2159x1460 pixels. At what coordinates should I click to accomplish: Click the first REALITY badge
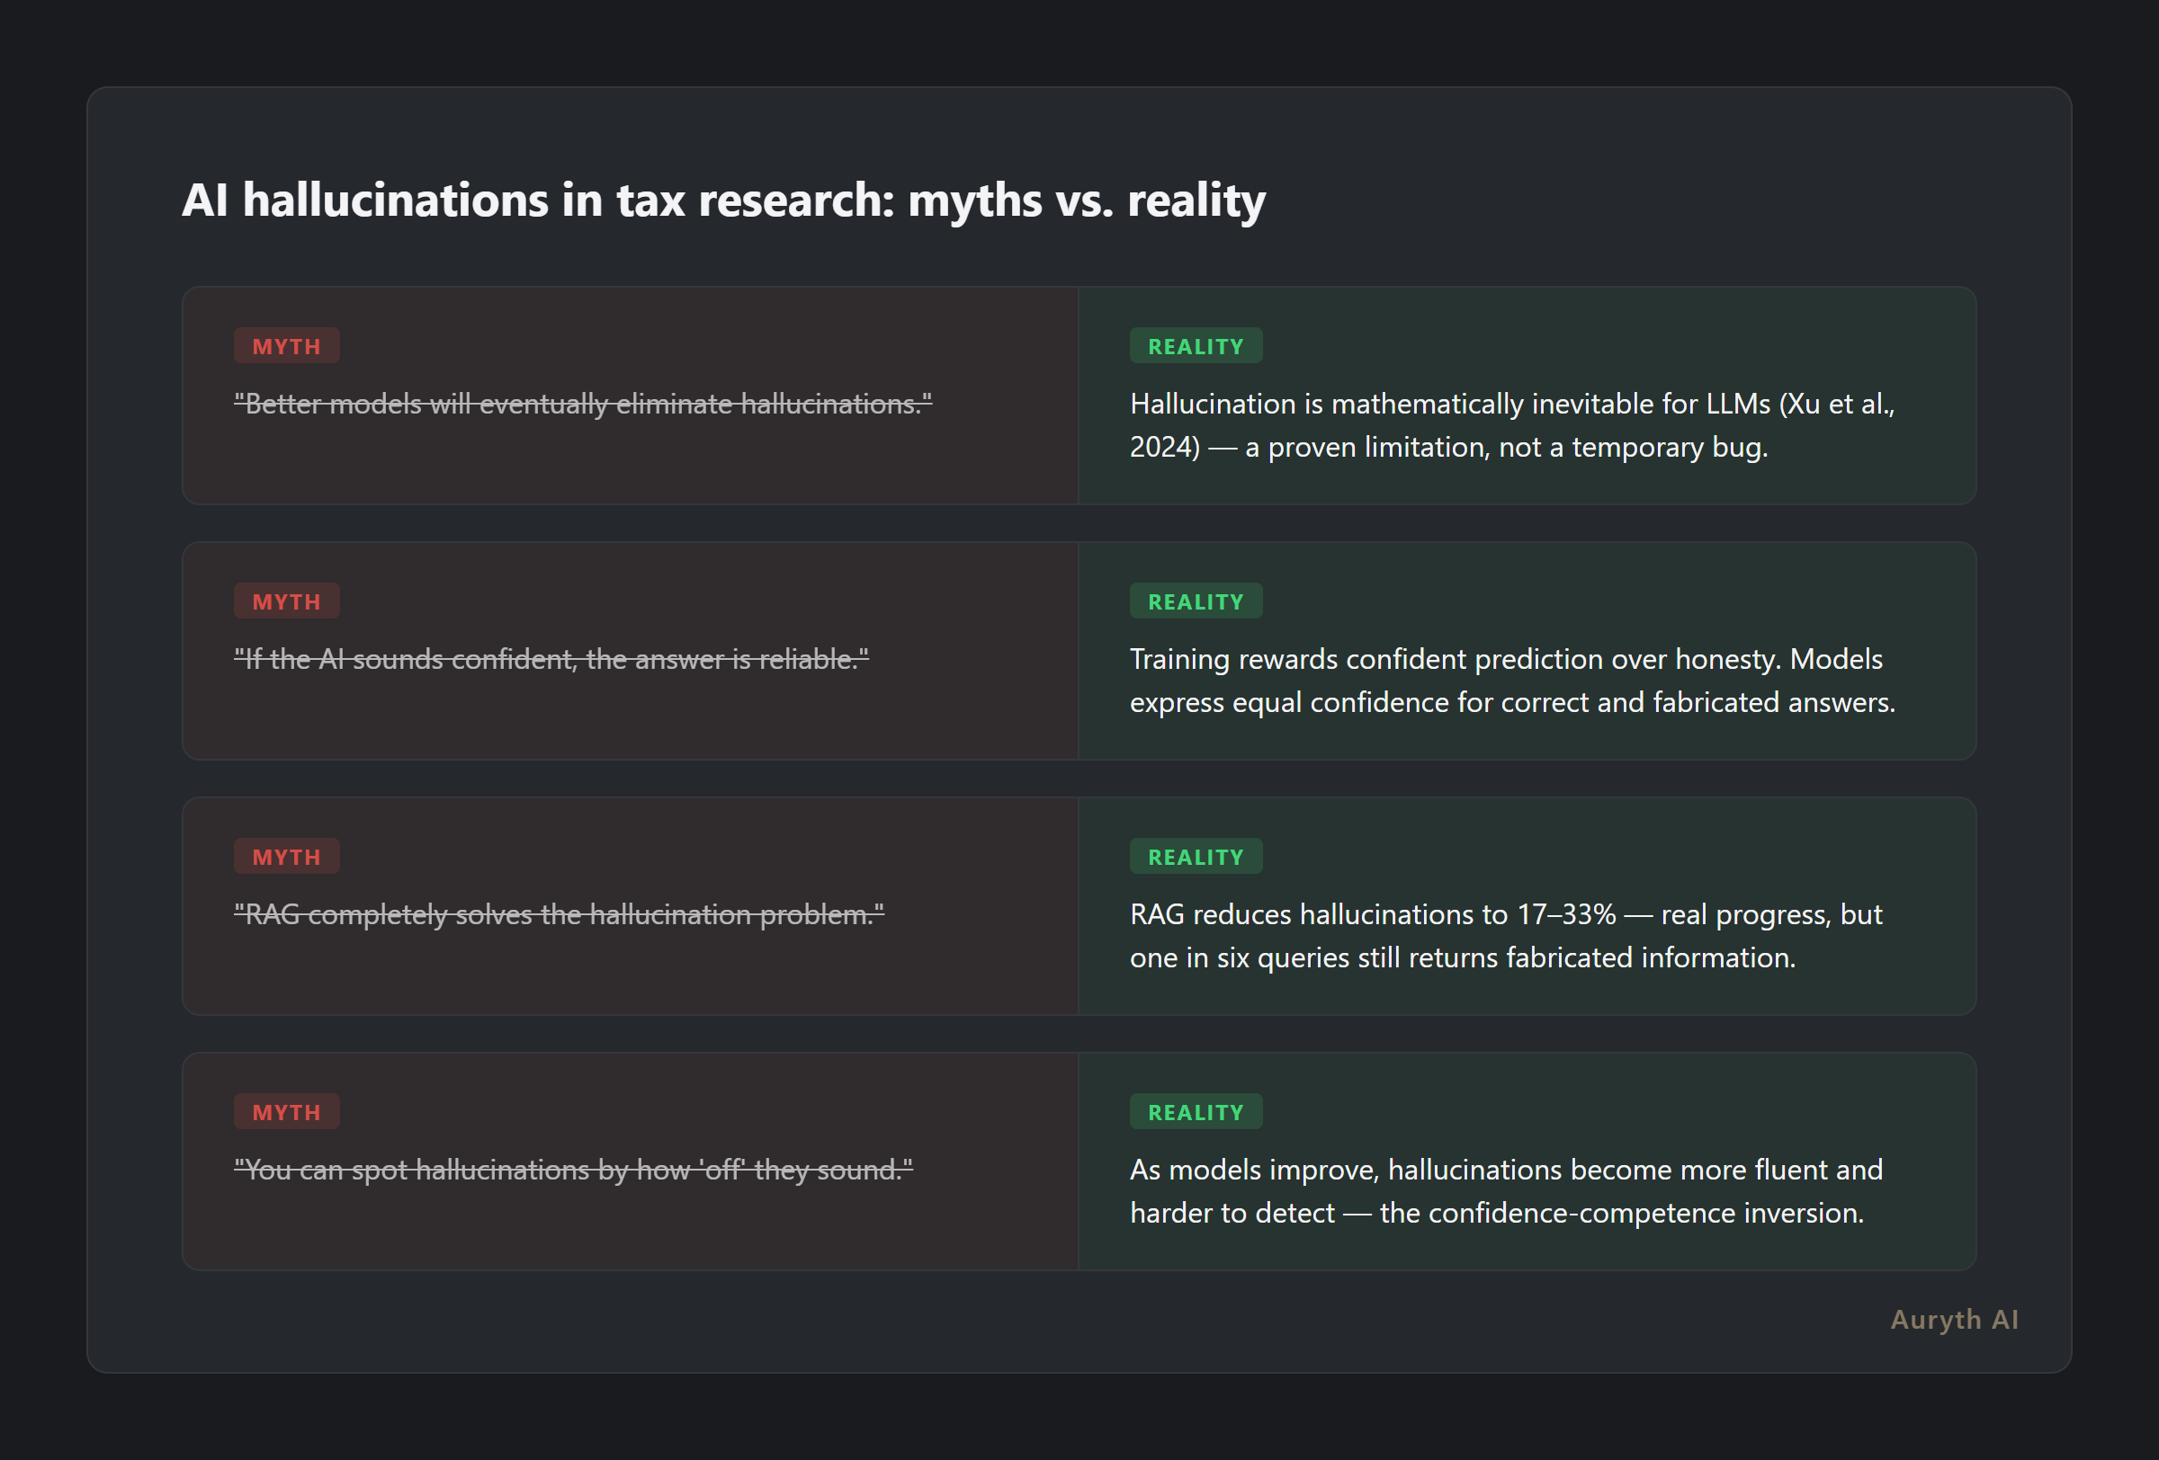pyautogui.click(x=1195, y=346)
